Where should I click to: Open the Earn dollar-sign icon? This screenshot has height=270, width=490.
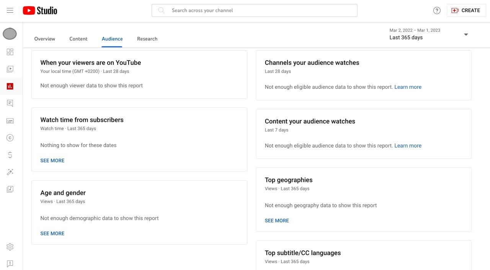(x=10, y=155)
